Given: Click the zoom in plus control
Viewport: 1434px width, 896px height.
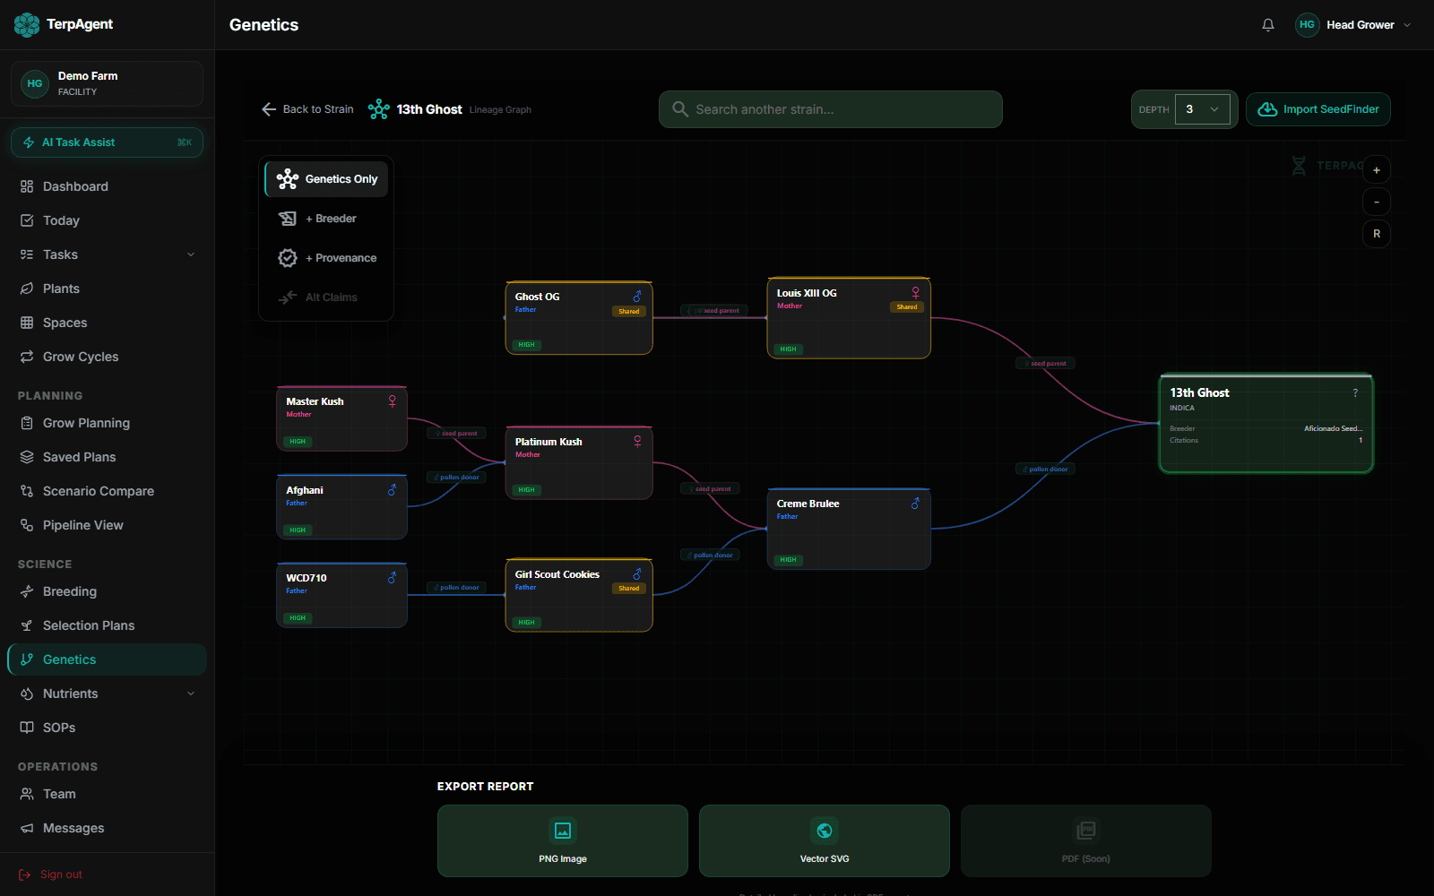Looking at the screenshot, I should click(x=1377, y=169).
